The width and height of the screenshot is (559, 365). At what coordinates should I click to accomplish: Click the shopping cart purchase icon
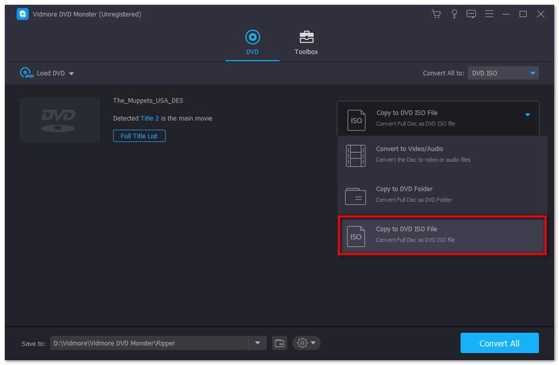pyautogui.click(x=436, y=14)
